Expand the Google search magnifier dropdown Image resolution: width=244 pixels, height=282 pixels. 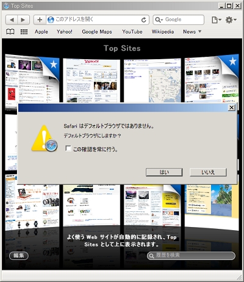[x=159, y=20]
